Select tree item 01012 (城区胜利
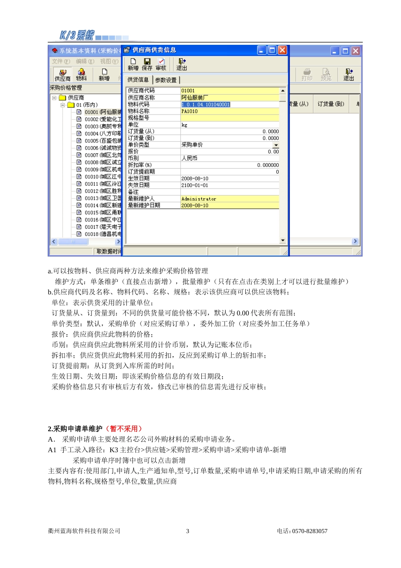401x568 pixels. click(x=103, y=191)
